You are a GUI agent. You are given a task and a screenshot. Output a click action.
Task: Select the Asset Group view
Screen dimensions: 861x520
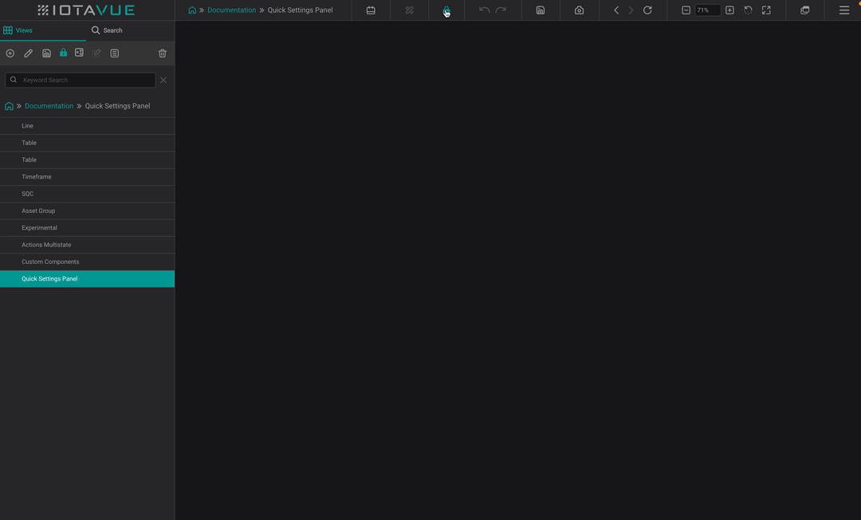tap(88, 211)
